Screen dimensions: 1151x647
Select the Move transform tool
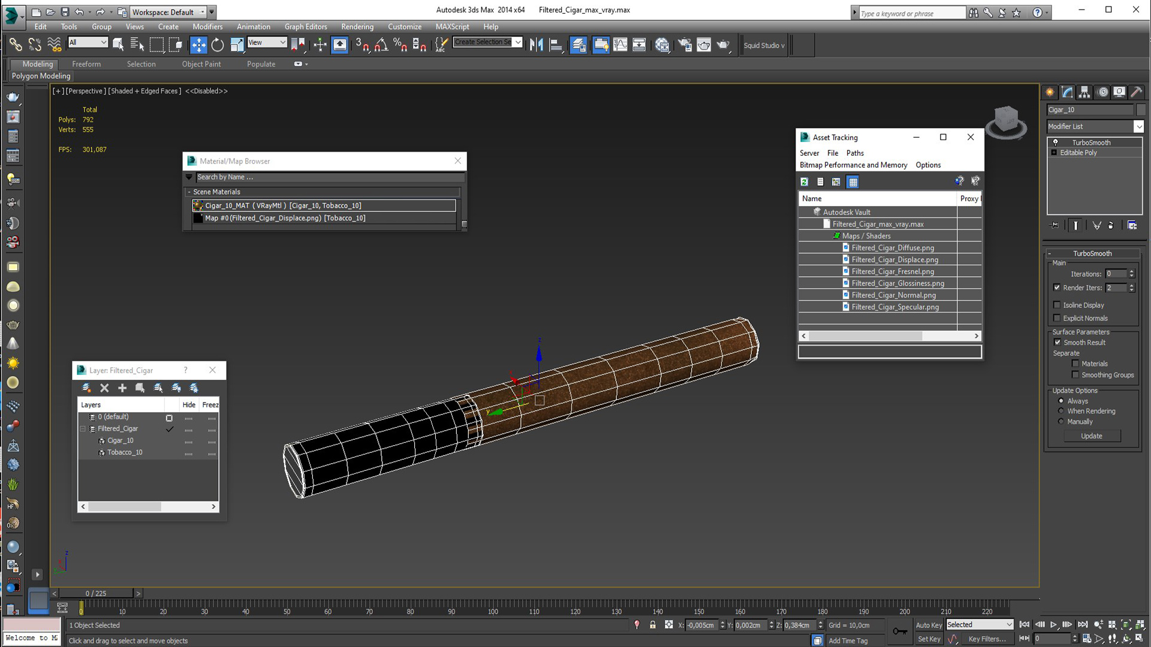point(198,45)
